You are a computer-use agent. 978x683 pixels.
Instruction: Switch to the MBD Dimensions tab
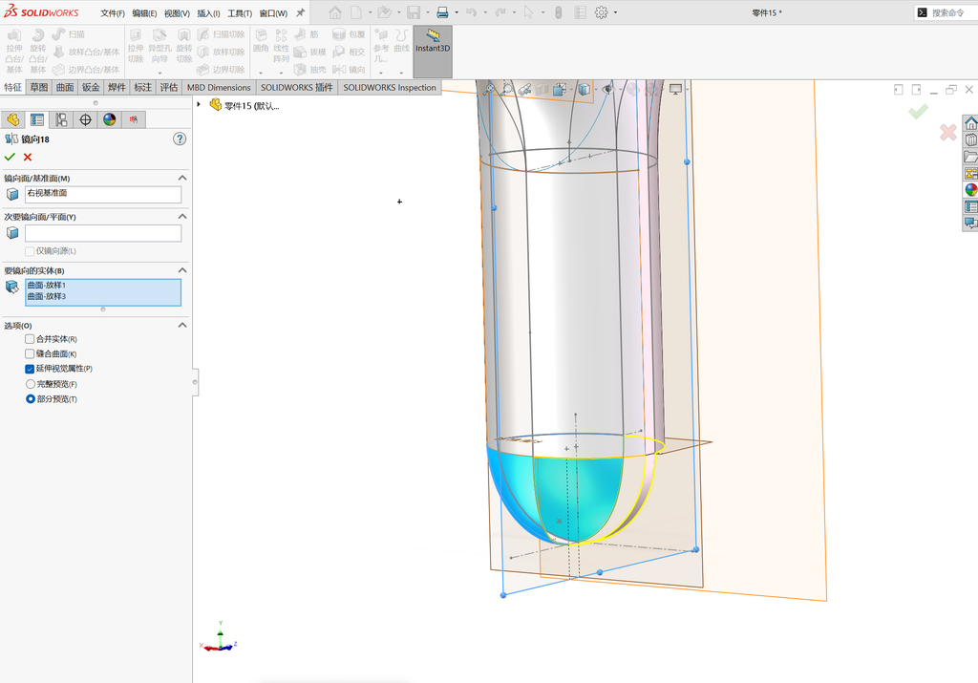tap(219, 87)
